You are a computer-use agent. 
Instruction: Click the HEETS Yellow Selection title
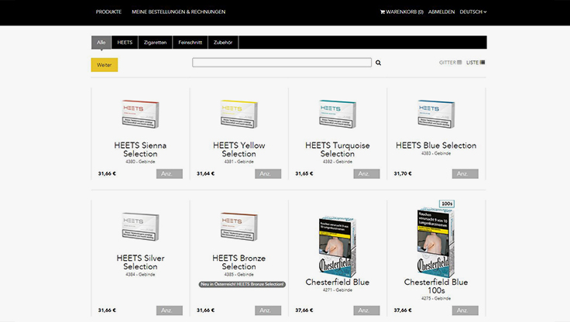click(x=239, y=149)
